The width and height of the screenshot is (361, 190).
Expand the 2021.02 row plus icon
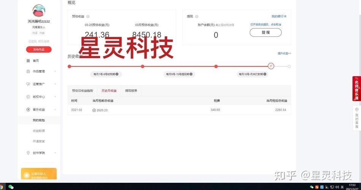tap(94, 110)
